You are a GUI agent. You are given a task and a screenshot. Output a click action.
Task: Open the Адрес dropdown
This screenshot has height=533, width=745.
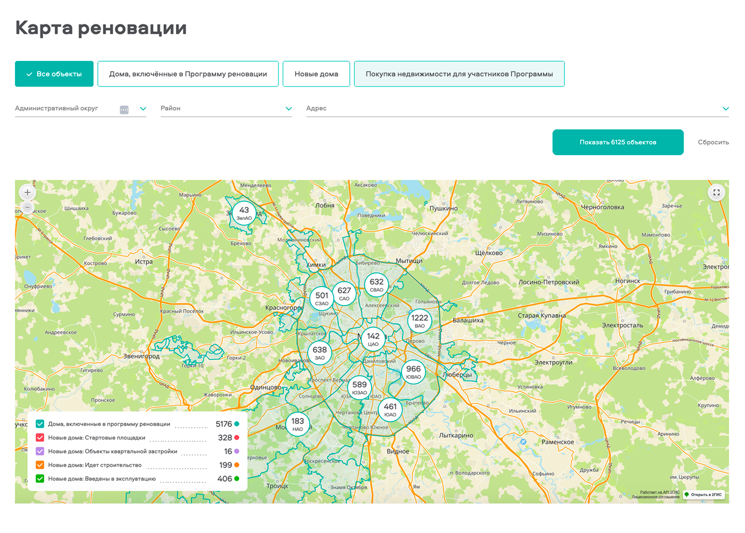(x=725, y=108)
